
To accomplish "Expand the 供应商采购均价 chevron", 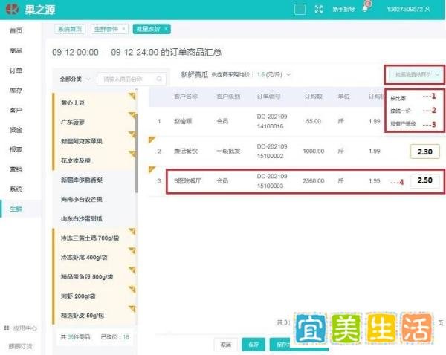I will (x=288, y=74).
